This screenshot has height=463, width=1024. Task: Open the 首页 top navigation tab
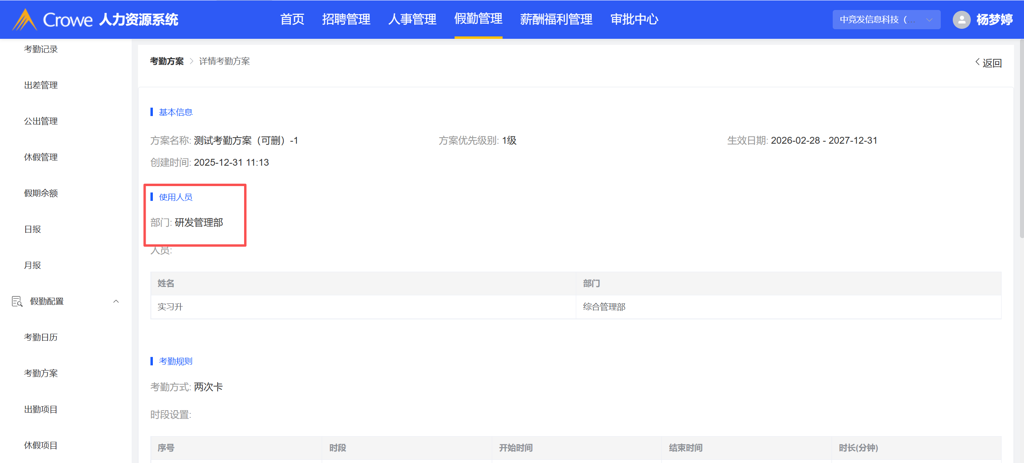coord(292,19)
